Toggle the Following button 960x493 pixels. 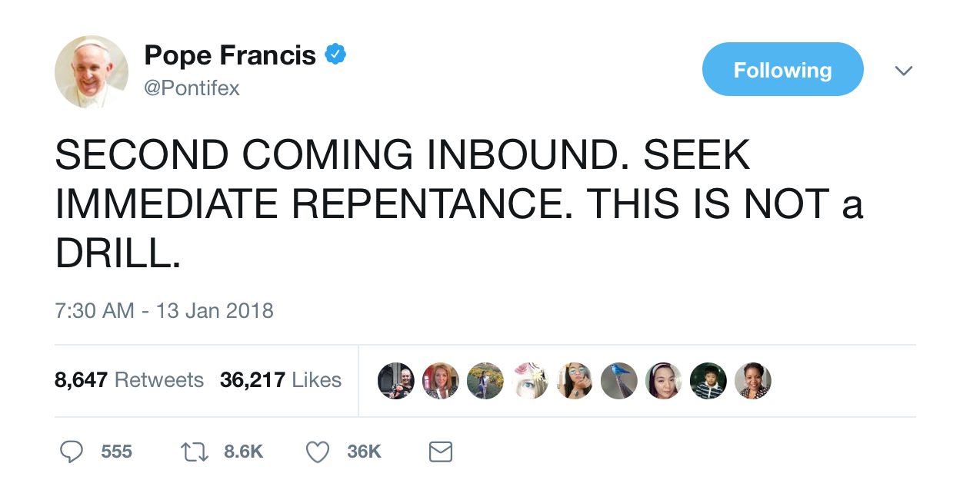pyautogui.click(x=782, y=70)
